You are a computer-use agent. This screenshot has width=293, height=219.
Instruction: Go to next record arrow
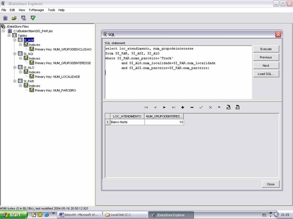point(164,107)
